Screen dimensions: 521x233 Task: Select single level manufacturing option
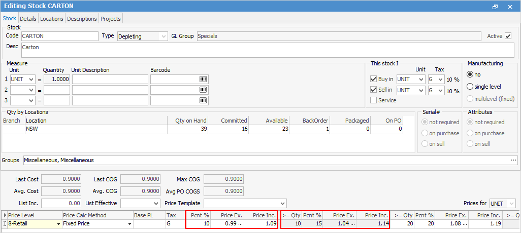click(470, 87)
